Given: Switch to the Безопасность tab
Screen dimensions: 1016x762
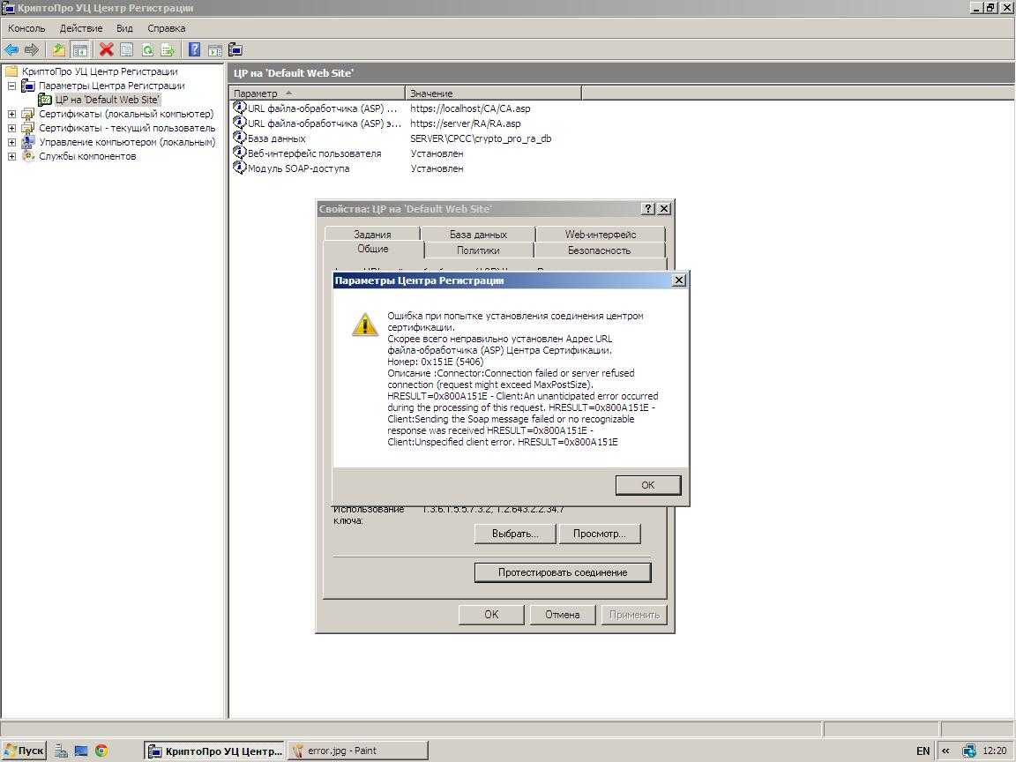Looking at the screenshot, I should click(x=600, y=250).
